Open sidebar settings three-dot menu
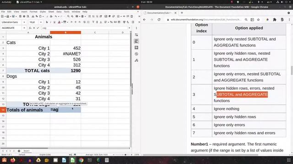The height and width of the screenshot is (164, 293). click(x=136, y=28)
